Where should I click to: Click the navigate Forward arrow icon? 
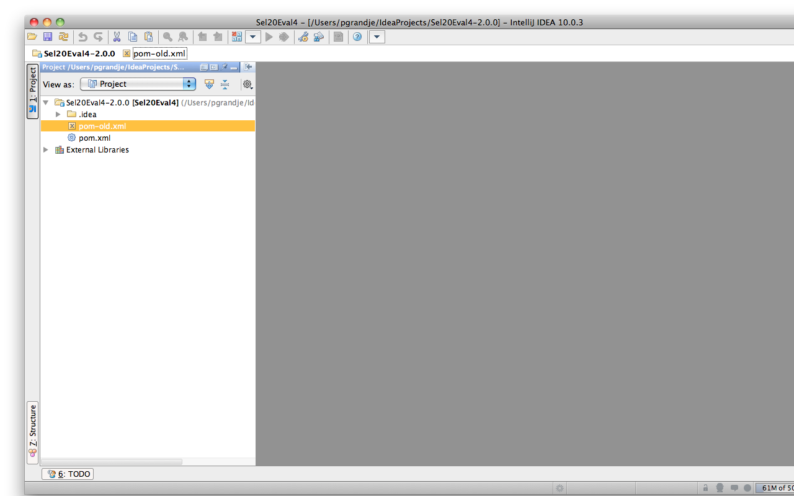(x=218, y=37)
